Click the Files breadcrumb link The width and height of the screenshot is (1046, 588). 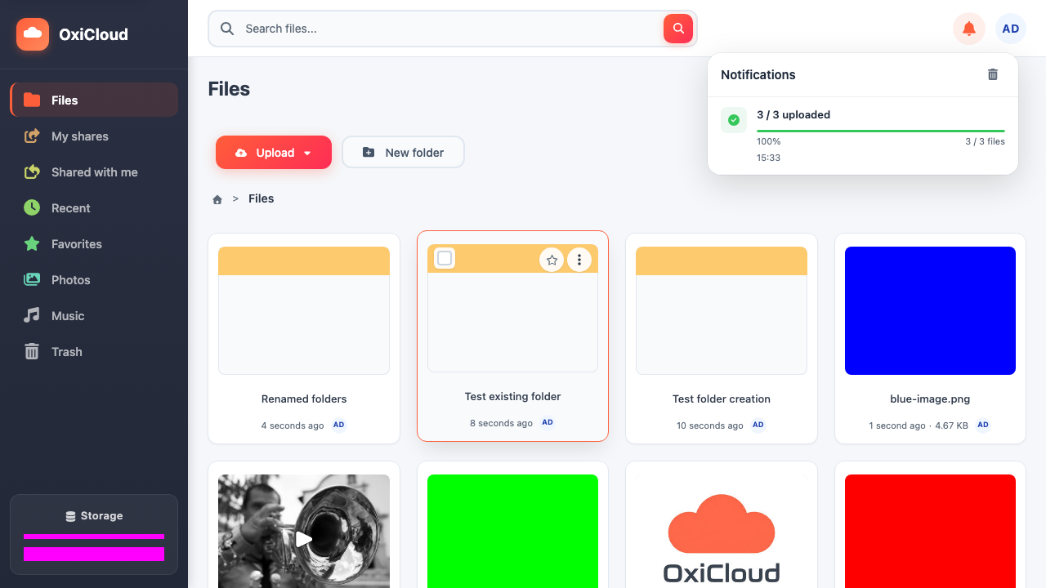[x=261, y=198]
